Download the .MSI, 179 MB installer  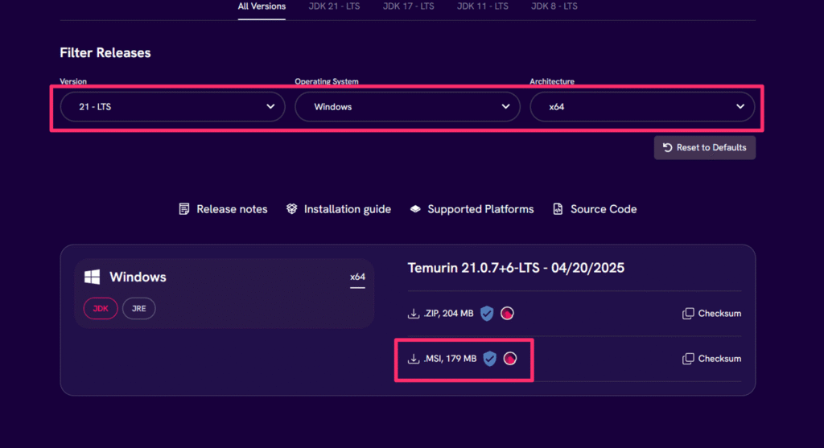pos(443,359)
